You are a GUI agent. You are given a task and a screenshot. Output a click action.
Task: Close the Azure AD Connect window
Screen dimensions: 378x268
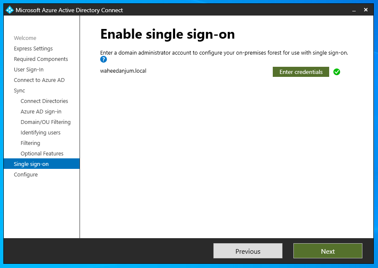point(366,10)
